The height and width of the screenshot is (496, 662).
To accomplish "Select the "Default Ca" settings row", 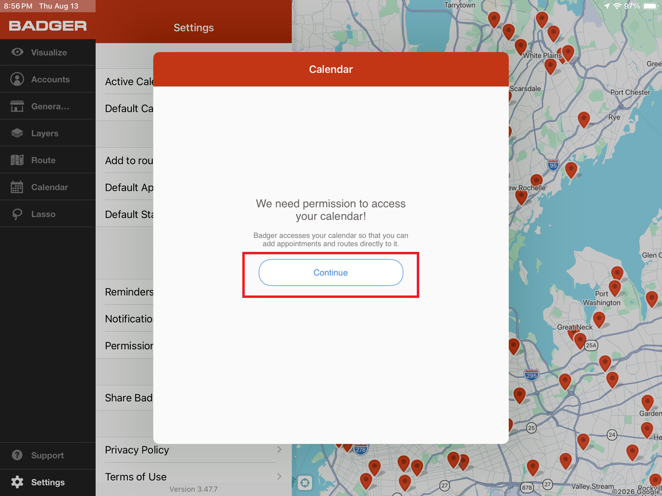I will click(x=125, y=108).
